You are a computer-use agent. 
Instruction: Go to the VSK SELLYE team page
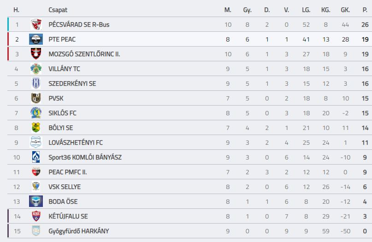tap(65, 187)
